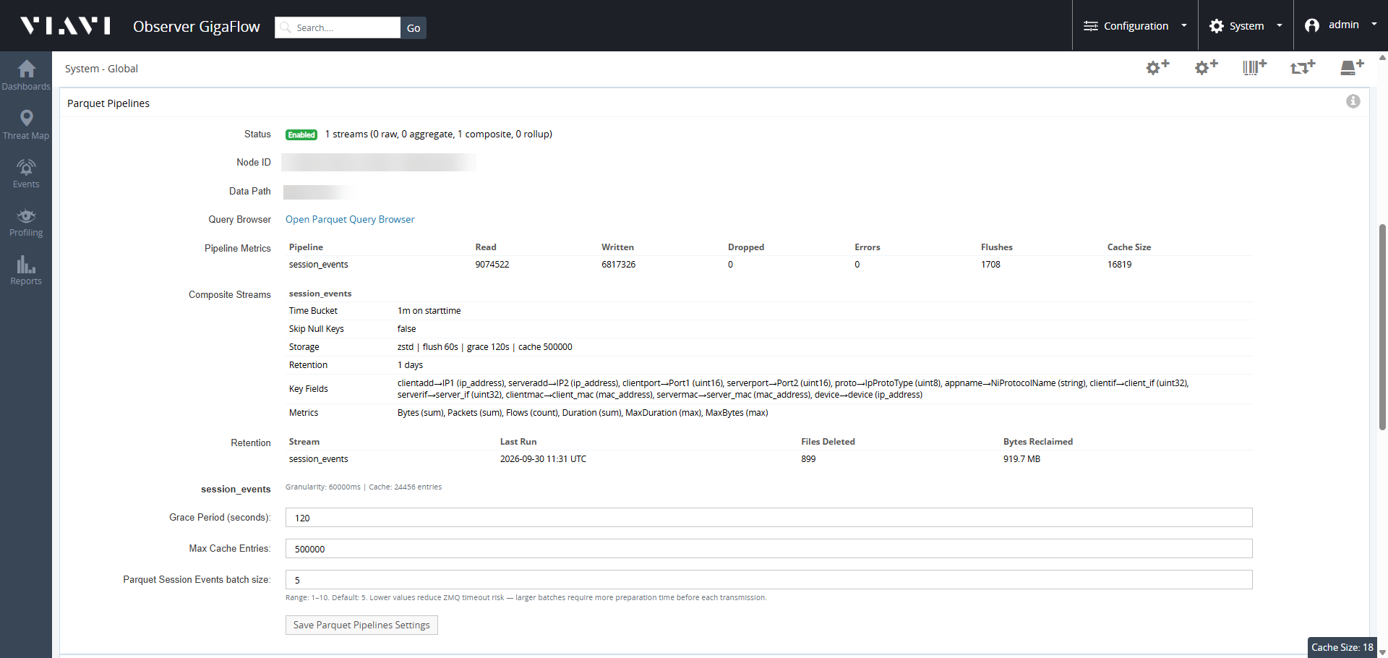Expand the System dropdown arrow
1388x658 pixels.
point(1280,25)
